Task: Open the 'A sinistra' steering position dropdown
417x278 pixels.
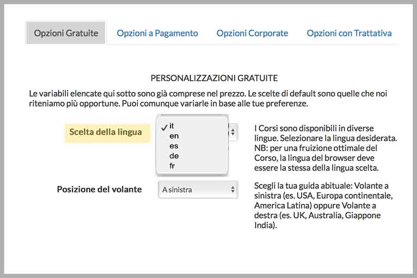Action: click(x=198, y=190)
